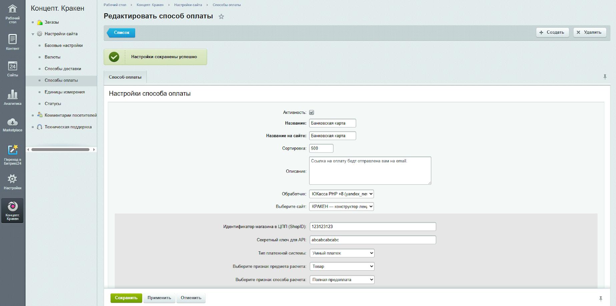This screenshot has height=306, width=616.
Task: Open the Выберите сайт dropdown
Action: 341,206
